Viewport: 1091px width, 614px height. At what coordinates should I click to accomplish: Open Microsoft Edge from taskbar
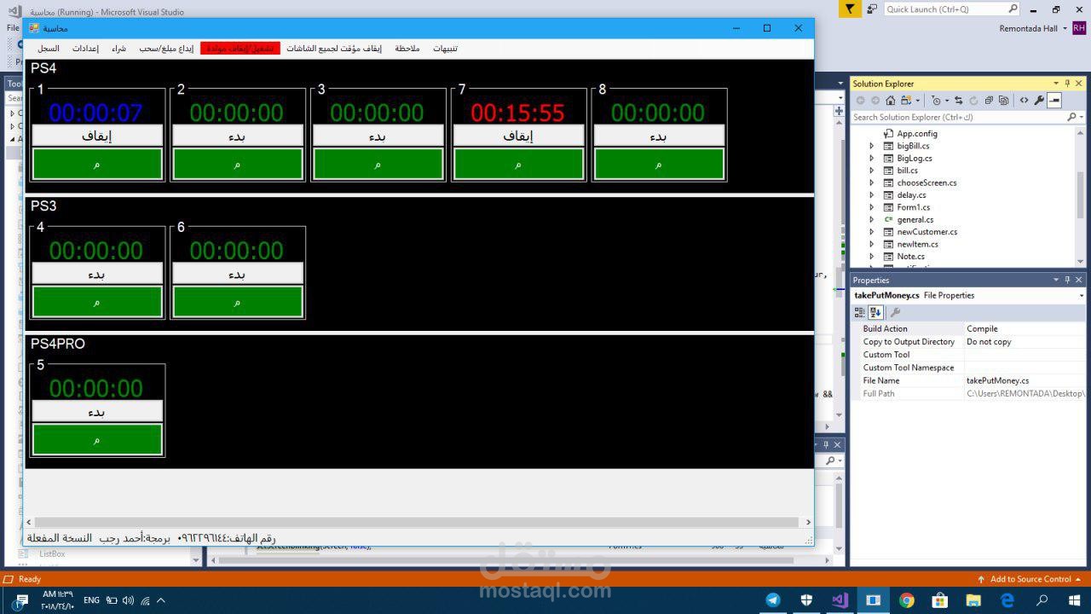pyautogui.click(x=1007, y=600)
